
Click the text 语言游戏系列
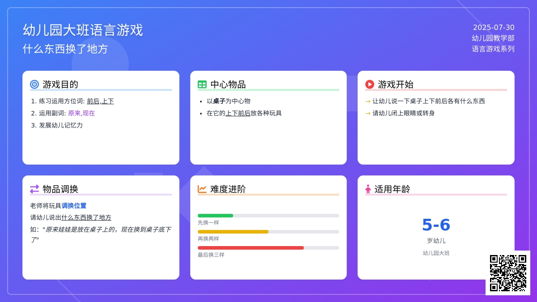pos(493,49)
